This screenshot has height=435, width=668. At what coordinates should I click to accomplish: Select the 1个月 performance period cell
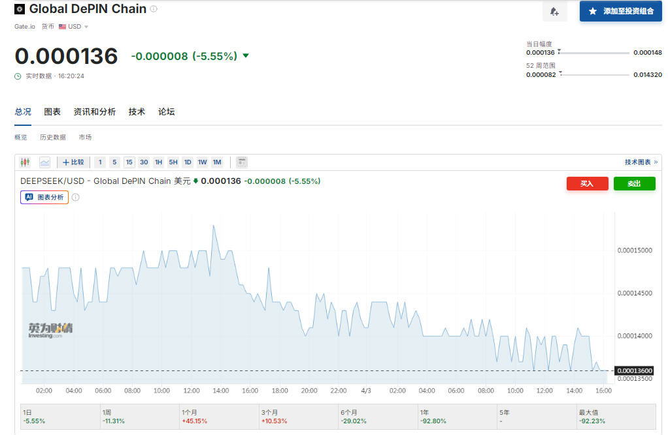pyautogui.click(x=218, y=417)
